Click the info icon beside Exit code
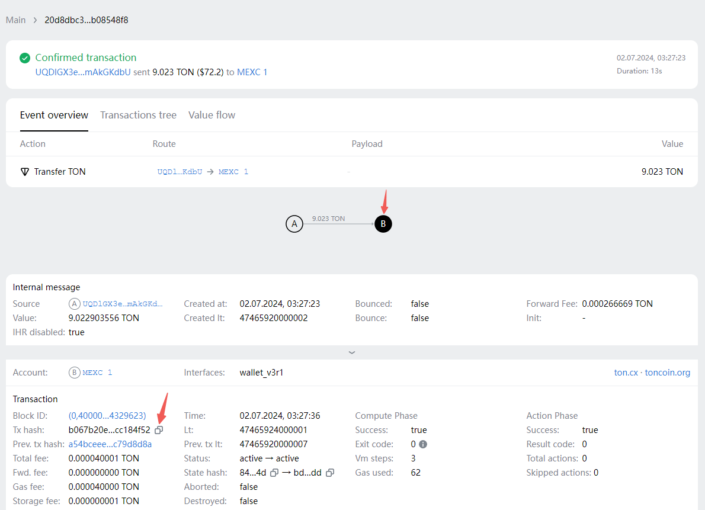 tap(423, 444)
